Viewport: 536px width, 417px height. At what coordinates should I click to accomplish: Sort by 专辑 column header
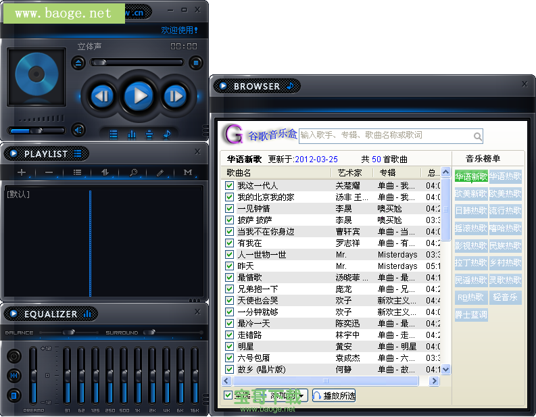coord(397,172)
